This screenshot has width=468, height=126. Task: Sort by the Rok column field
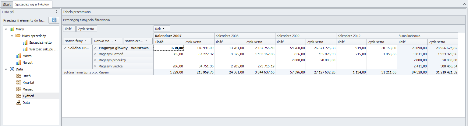161,29
